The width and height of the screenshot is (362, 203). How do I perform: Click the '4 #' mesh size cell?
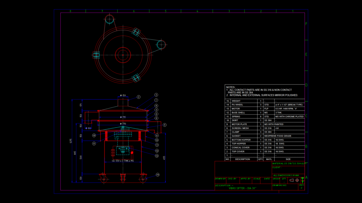tap(277, 128)
